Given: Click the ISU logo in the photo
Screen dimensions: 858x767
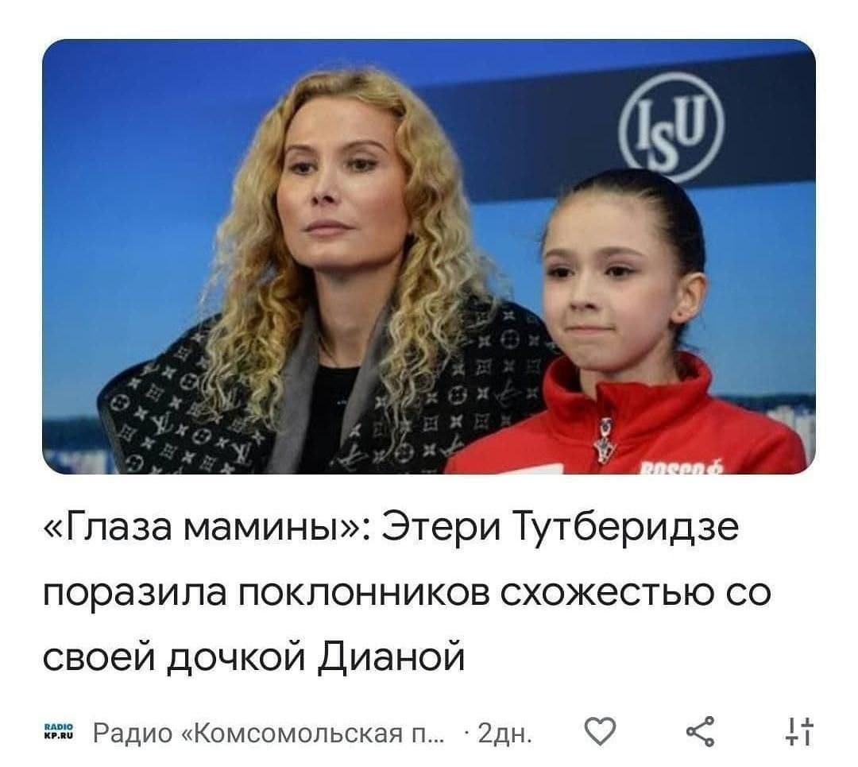Looking at the screenshot, I should click(x=671, y=127).
